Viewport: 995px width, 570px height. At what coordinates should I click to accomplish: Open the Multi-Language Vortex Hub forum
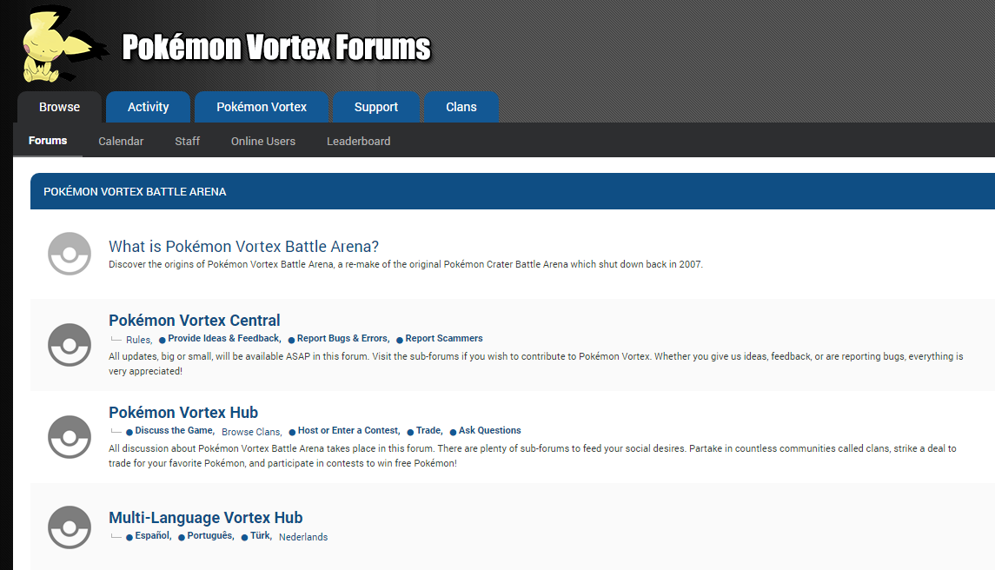(x=206, y=518)
